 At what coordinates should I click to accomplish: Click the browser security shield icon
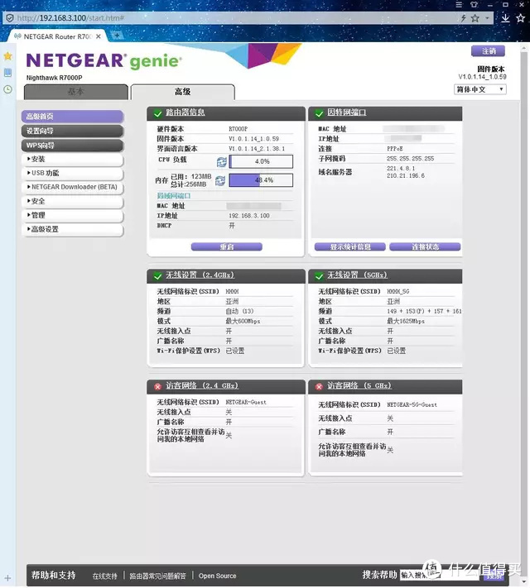coord(9,18)
